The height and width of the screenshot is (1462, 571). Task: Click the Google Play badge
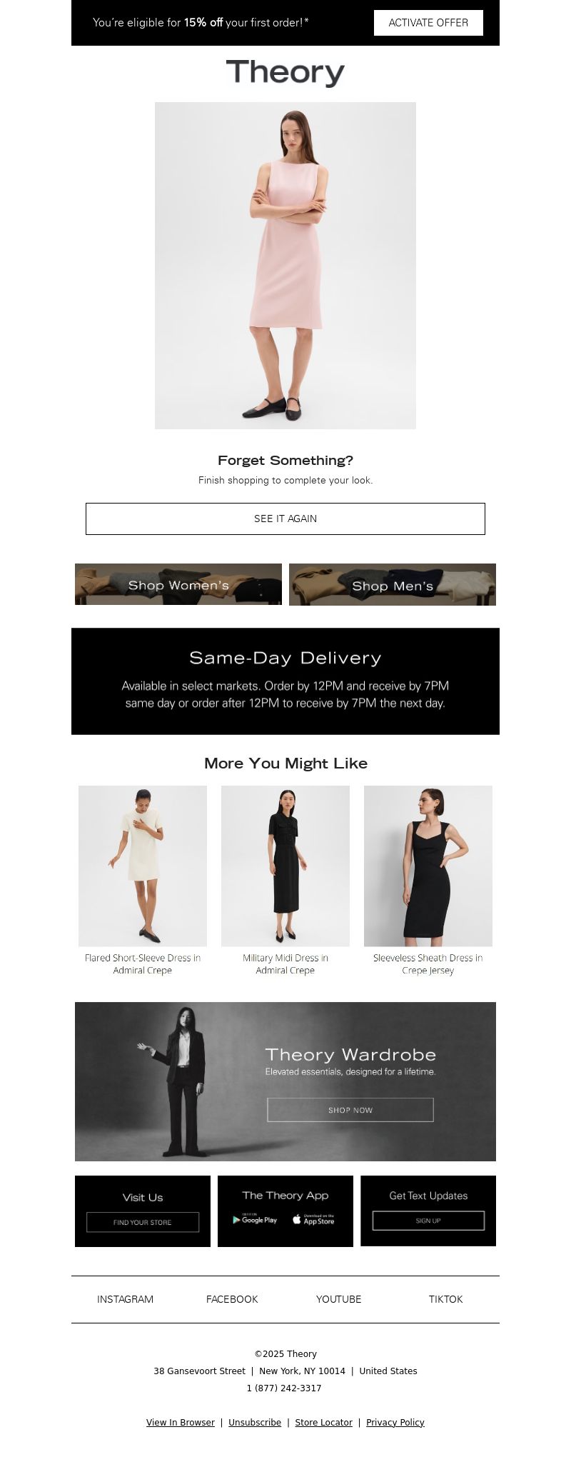(x=255, y=1220)
